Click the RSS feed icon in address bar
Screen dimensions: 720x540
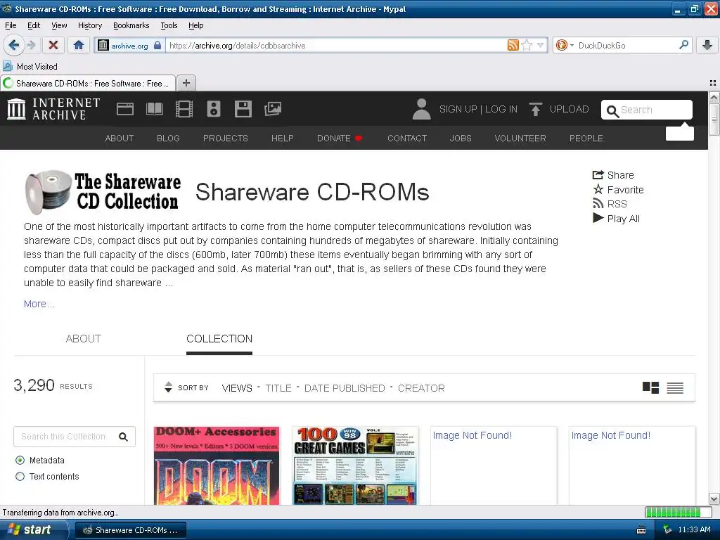[513, 45]
